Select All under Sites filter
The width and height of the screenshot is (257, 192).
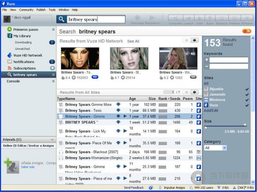pyautogui.click(x=206, y=84)
